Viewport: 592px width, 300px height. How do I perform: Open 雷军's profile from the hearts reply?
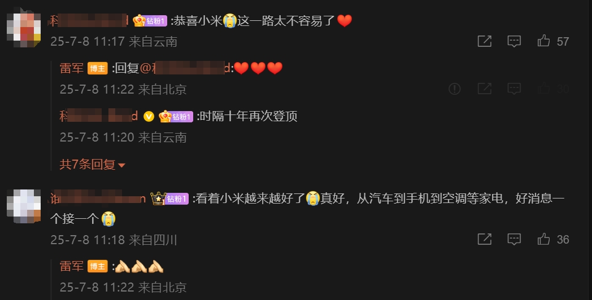coord(72,68)
